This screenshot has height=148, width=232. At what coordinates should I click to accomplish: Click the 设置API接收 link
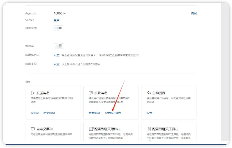point(113,113)
